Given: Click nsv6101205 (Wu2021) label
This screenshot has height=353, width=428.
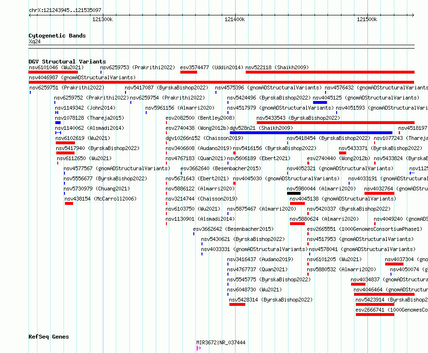Looking at the screenshot, I should tap(334, 259).
